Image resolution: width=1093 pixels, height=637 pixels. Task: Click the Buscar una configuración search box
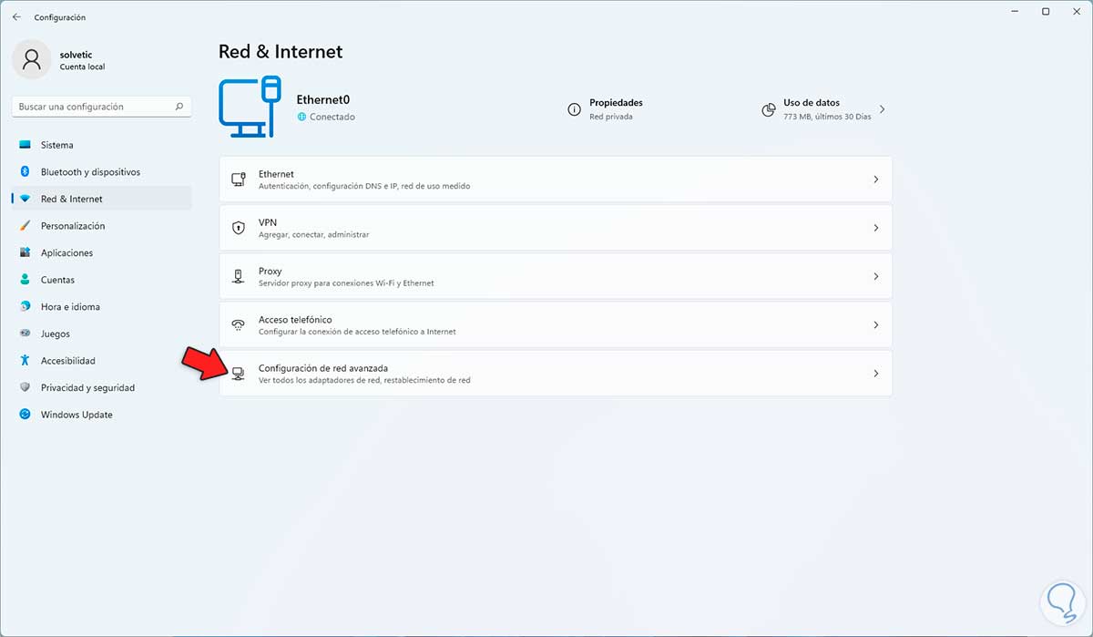click(x=102, y=107)
